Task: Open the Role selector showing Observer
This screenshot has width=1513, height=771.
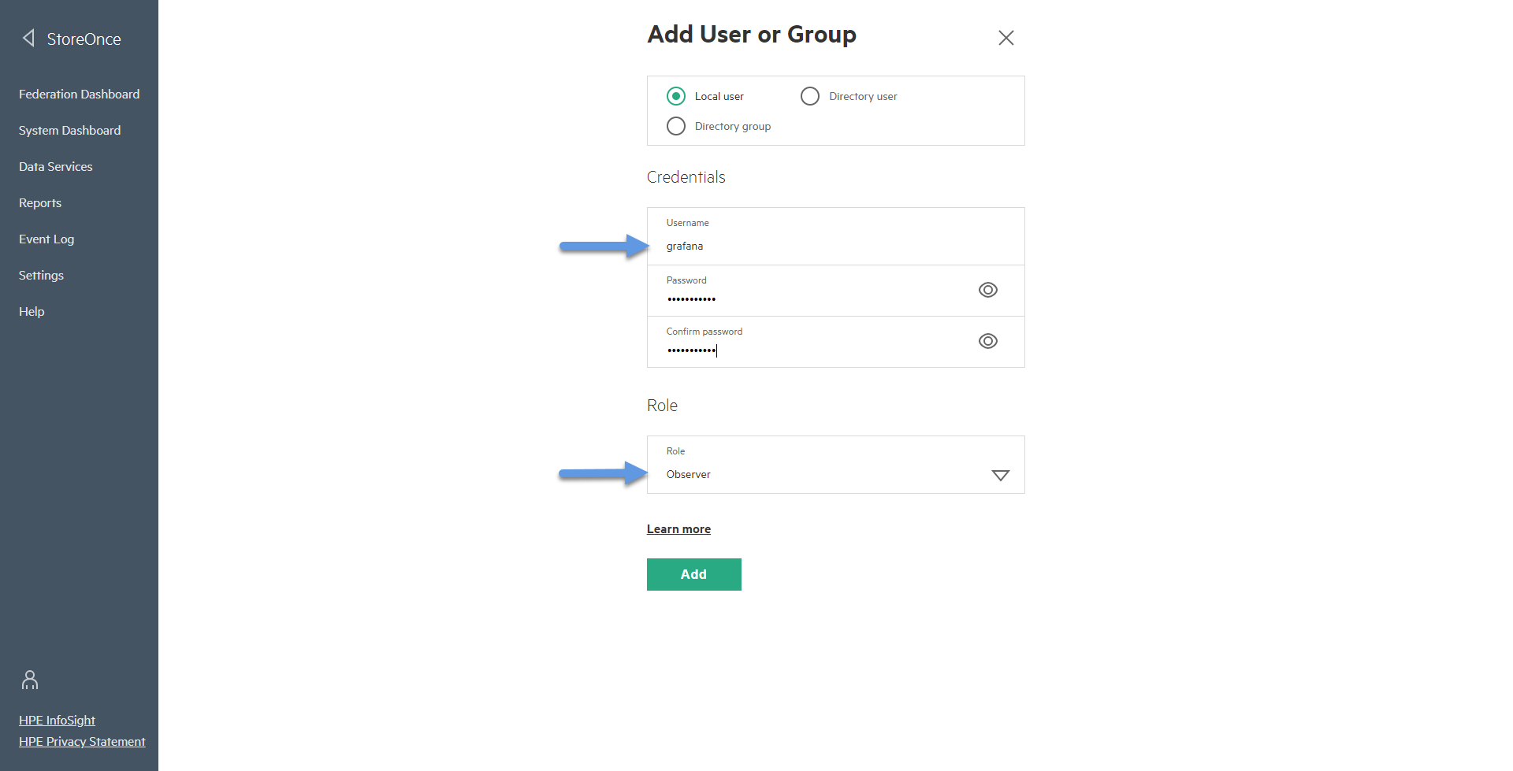Action: click(x=835, y=465)
